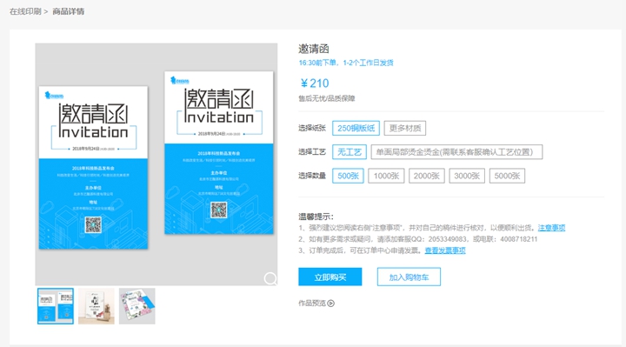Open the 查看发票事项 link
This screenshot has width=626, height=347.
tap(445, 250)
